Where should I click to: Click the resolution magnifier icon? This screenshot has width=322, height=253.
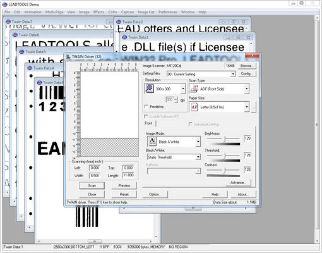149,89
